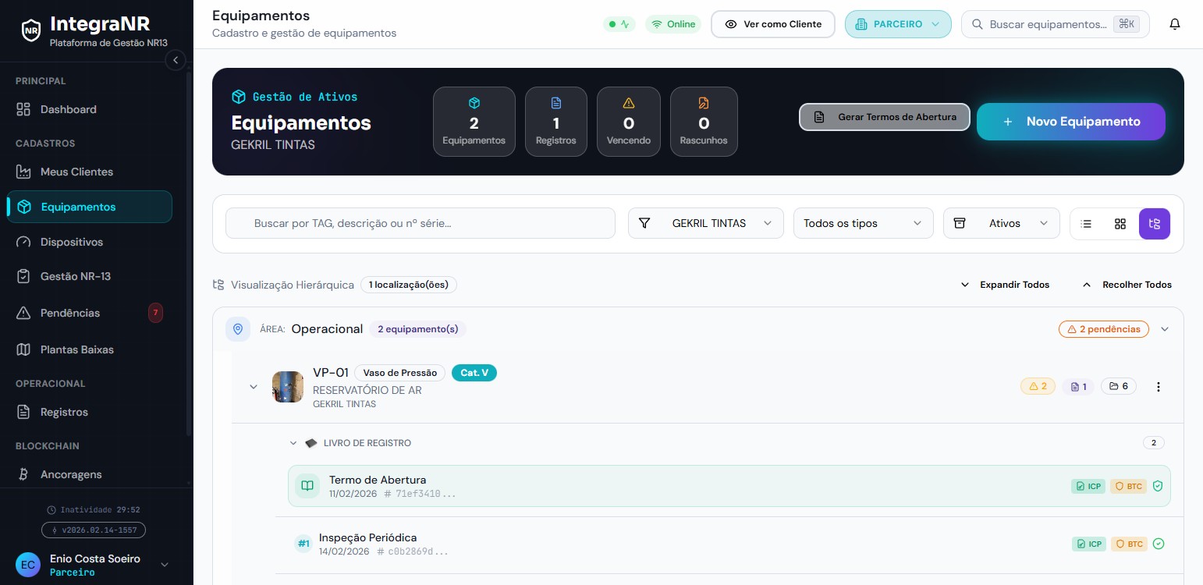1203x585 pixels.
Task: Click the Vencendo stat card
Action: tap(629, 122)
